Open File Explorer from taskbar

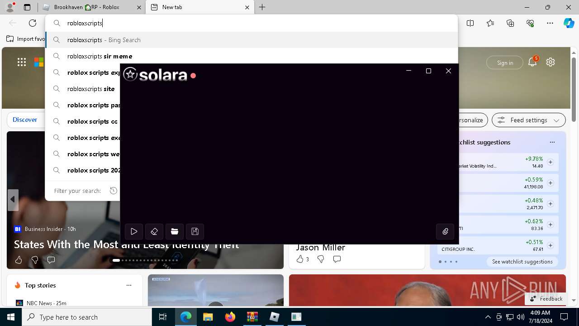coord(208,317)
